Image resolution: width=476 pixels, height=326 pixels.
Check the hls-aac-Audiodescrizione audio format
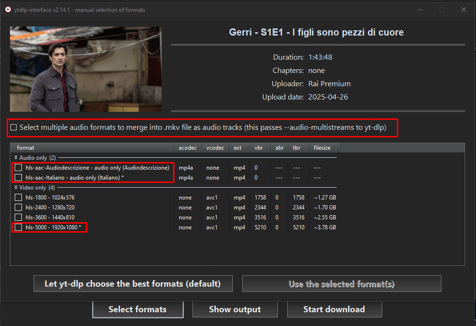click(18, 168)
